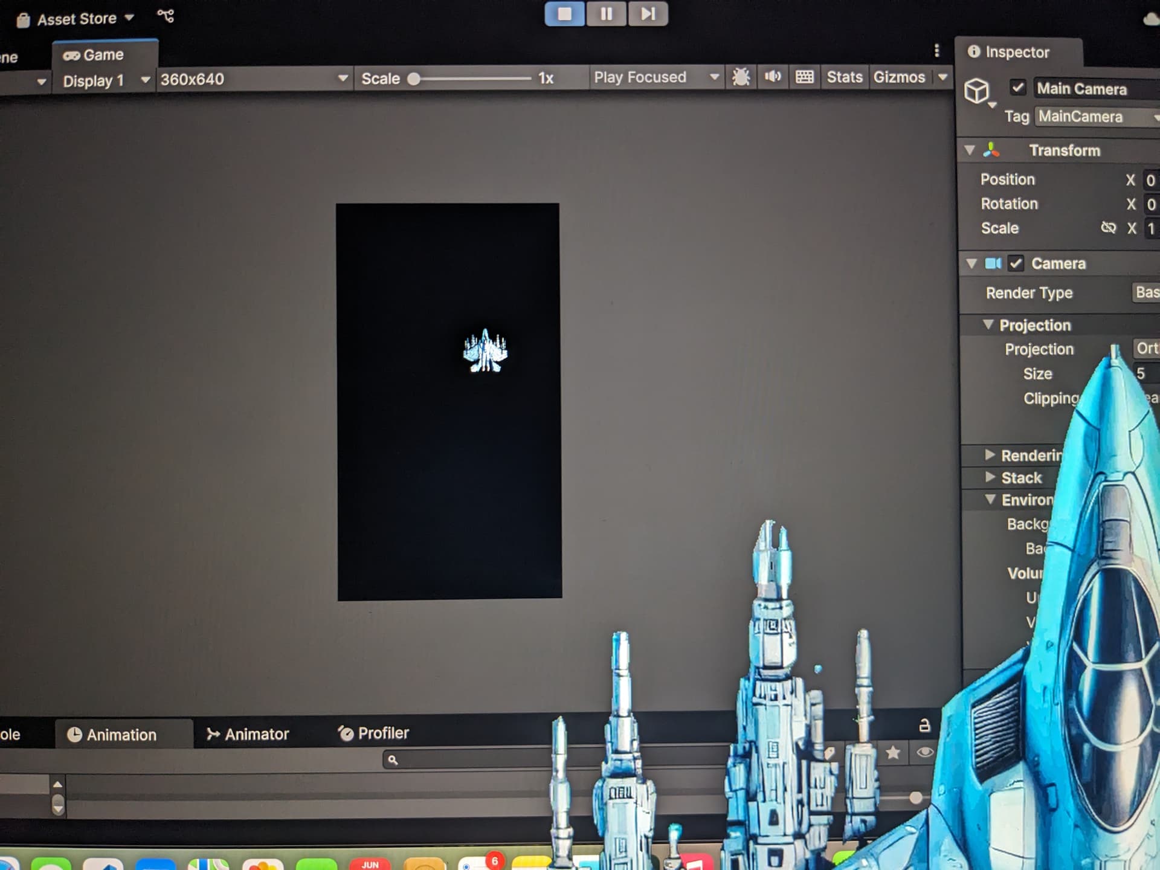Screen dimensions: 1160x870
Task: Open the Frame Debugger bug icon
Action: click(741, 77)
